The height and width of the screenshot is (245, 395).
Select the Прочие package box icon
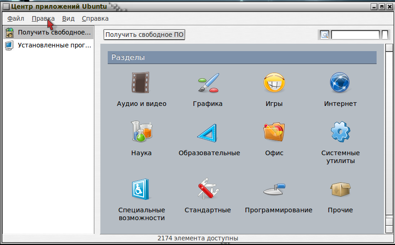(x=340, y=189)
